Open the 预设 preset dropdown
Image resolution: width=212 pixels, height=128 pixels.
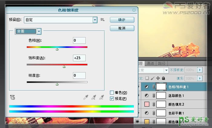pos(95,20)
